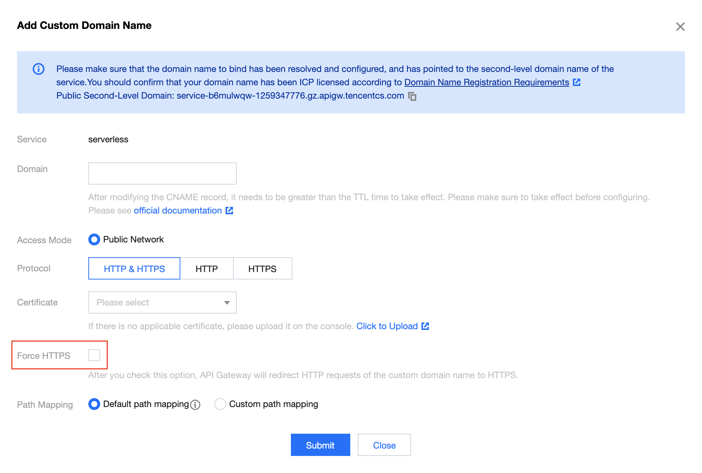Copy the public second-level domain
Screen dimensions: 702x473
point(412,96)
